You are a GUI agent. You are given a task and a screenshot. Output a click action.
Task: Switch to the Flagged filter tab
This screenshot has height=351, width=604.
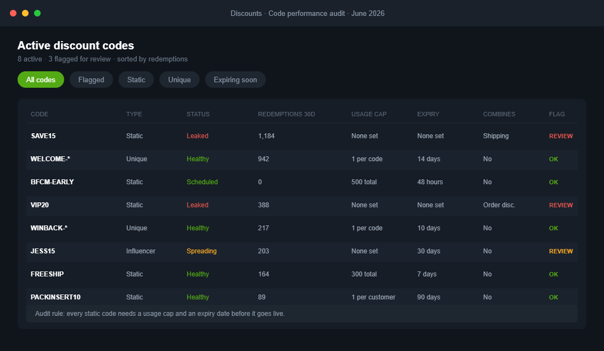coord(91,80)
